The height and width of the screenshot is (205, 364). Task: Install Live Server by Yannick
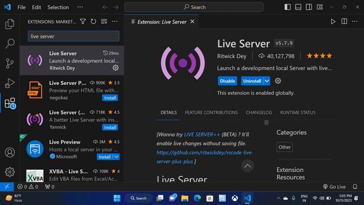pyautogui.click(x=110, y=128)
